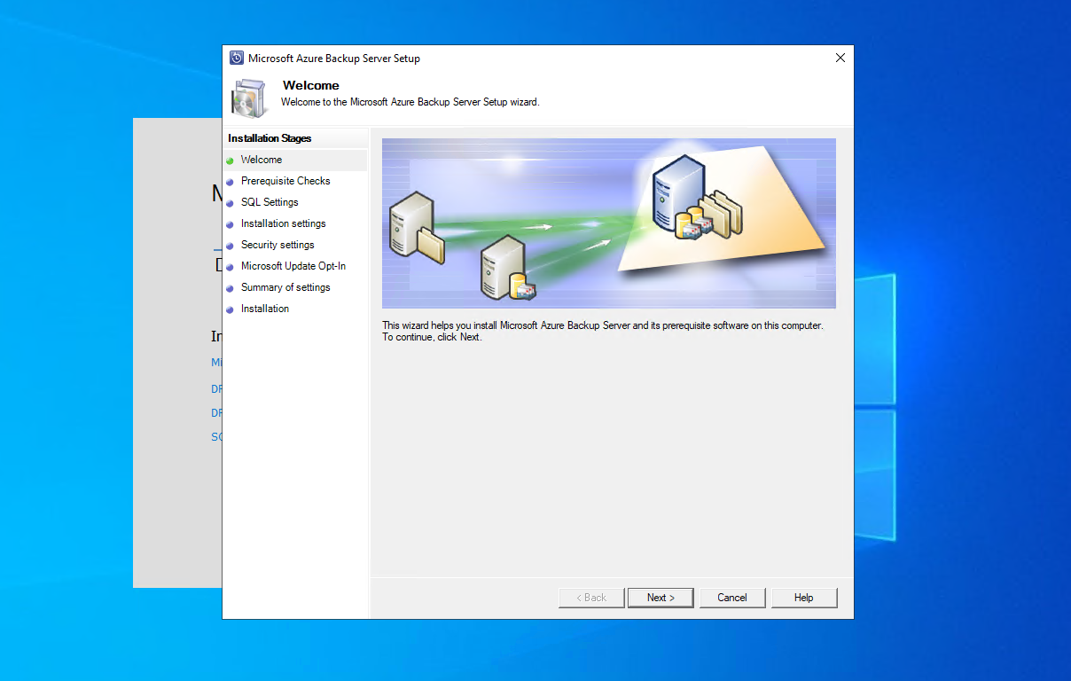Click the window title "Microsoft Azure Backup Server Setup"
This screenshot has width=1071, height=681.
point(334,59)
